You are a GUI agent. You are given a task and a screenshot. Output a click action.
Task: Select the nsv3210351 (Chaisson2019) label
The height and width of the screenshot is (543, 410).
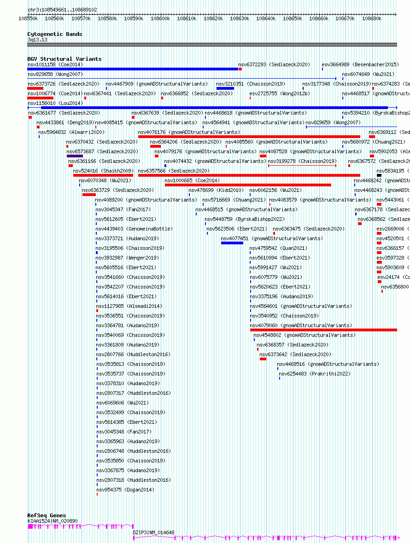click(251, 84)
